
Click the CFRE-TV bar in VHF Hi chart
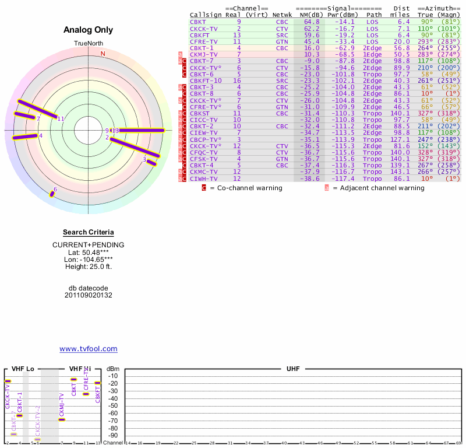click(x=86, y=394)
